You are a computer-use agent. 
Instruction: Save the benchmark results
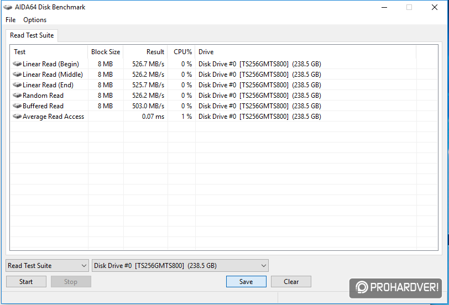click(246, 282)
